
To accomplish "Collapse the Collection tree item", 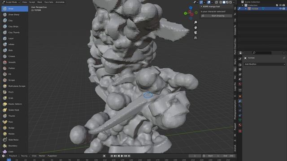I will click(x=243, y=5).
